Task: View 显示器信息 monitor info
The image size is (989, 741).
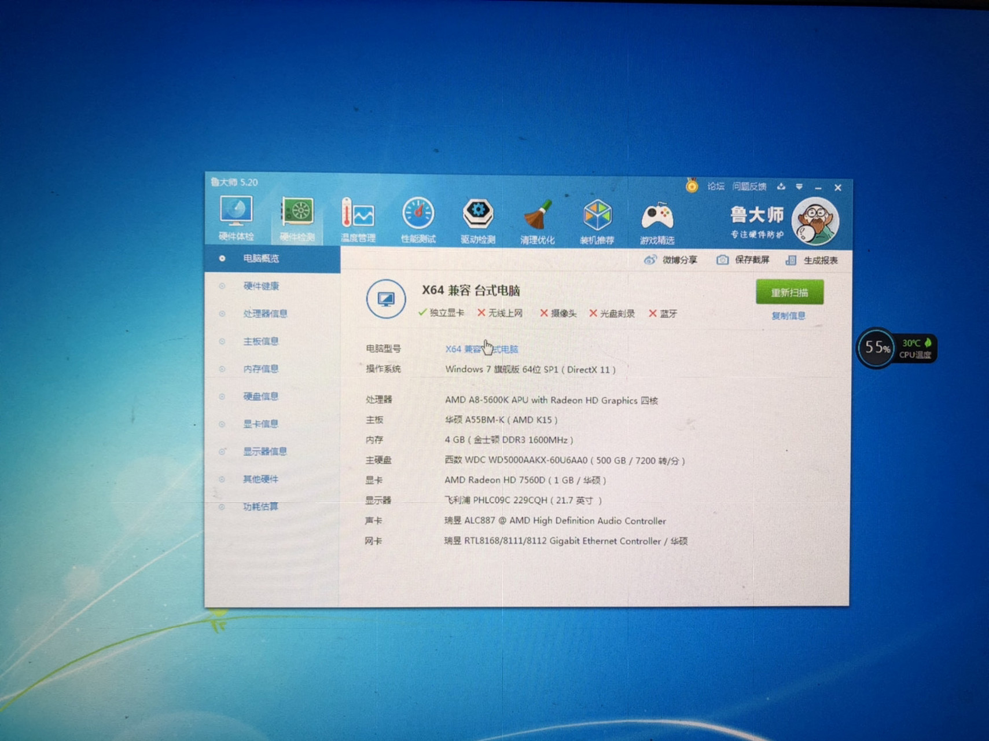Action: (x=265, y=452)
